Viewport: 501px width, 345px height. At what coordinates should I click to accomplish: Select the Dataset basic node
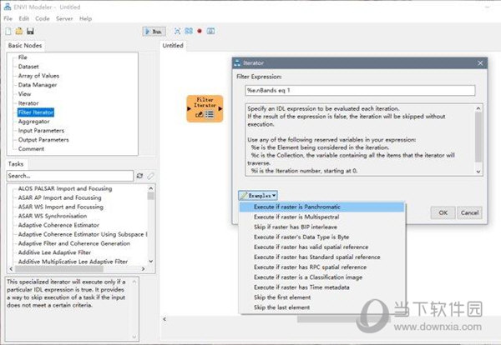28,67
